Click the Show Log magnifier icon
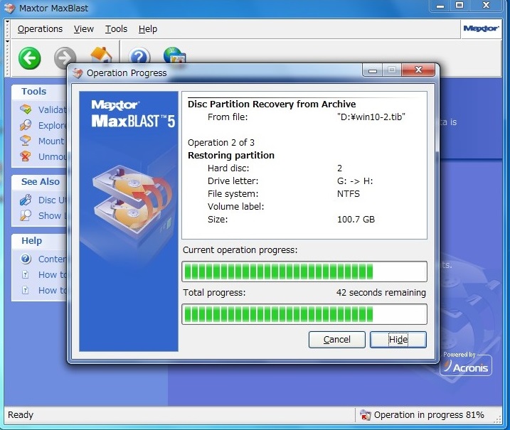This screenshot has height=430, width=510. 26,215
